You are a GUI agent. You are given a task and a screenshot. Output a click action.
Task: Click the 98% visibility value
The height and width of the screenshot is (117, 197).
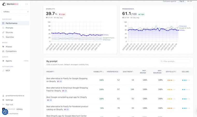click(x=102, y=108)
